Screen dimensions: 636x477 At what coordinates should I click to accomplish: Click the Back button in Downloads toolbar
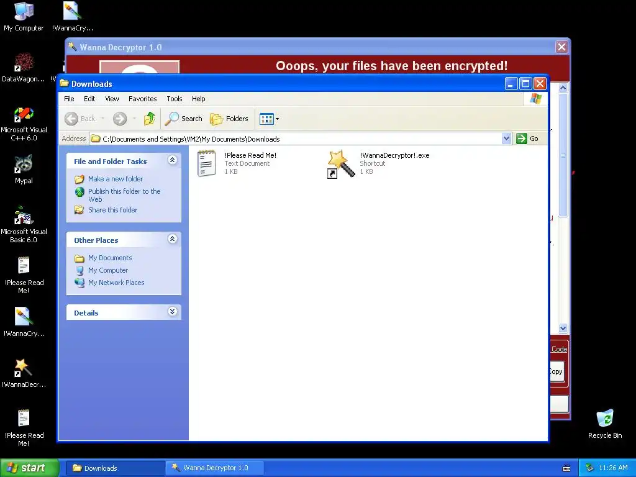pyautogui.click(x=80, y=119)
